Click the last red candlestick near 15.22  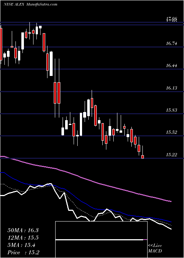[x=143, y=157]
